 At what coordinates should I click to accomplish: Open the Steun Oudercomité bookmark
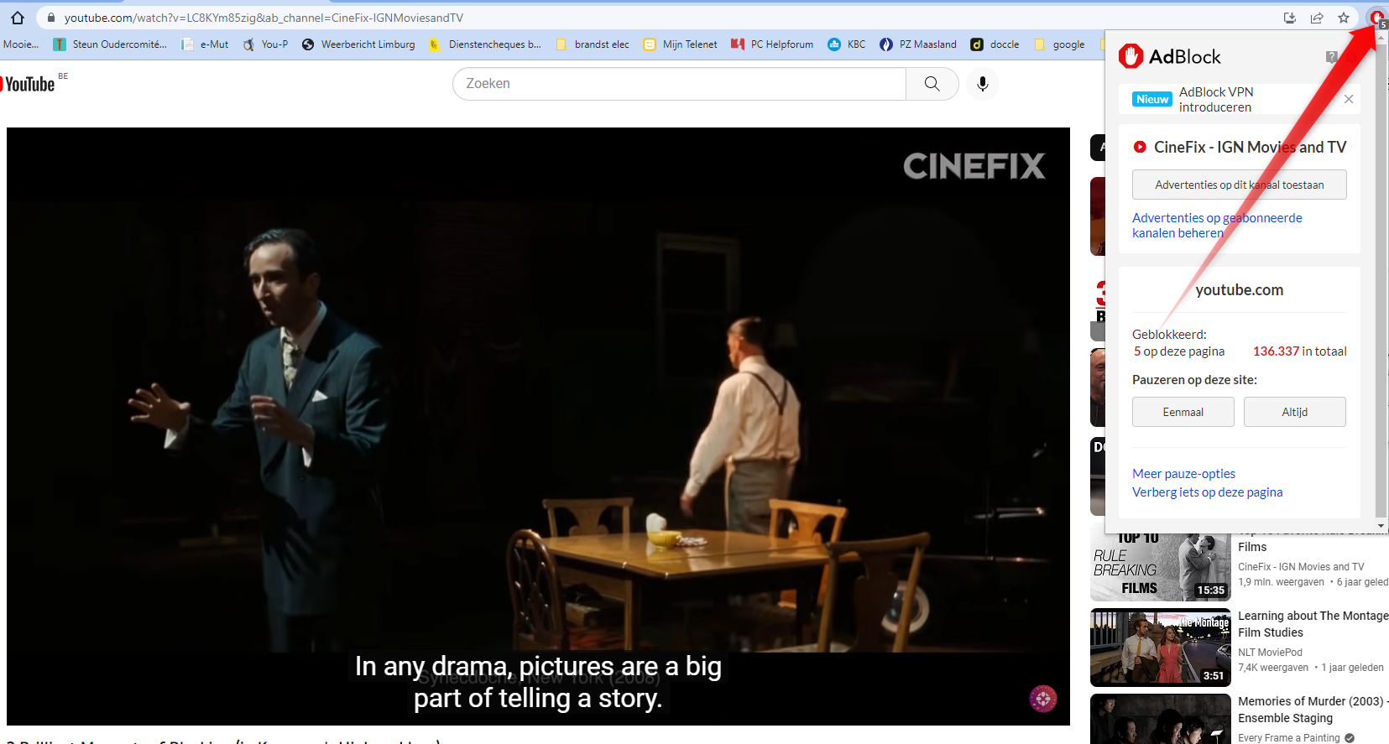click(x=110, y=44)
